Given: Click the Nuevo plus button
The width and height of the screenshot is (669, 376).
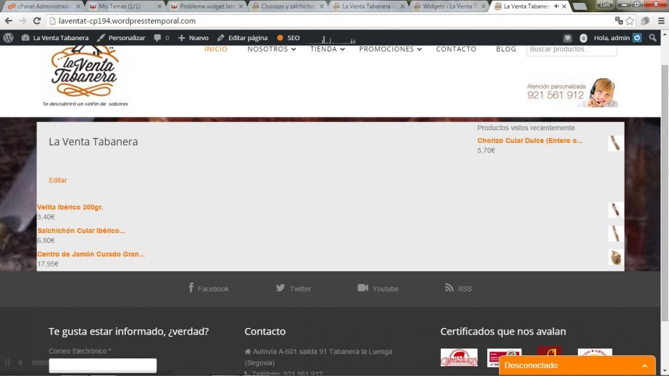Looking at the screenshot, I should tap(193, 38).
